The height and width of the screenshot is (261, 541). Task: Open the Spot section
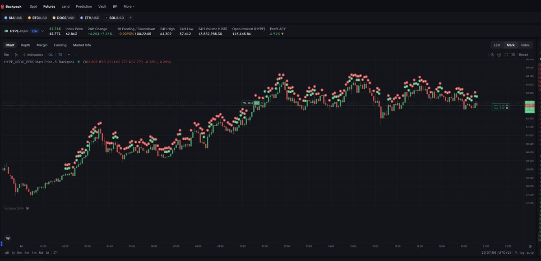click(33, 6)
